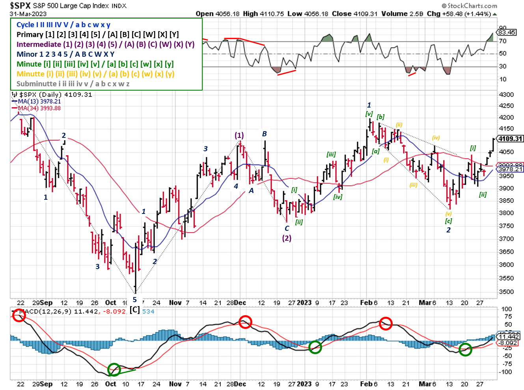Select the Cycle degree line in wave legend

pos(63,24)
